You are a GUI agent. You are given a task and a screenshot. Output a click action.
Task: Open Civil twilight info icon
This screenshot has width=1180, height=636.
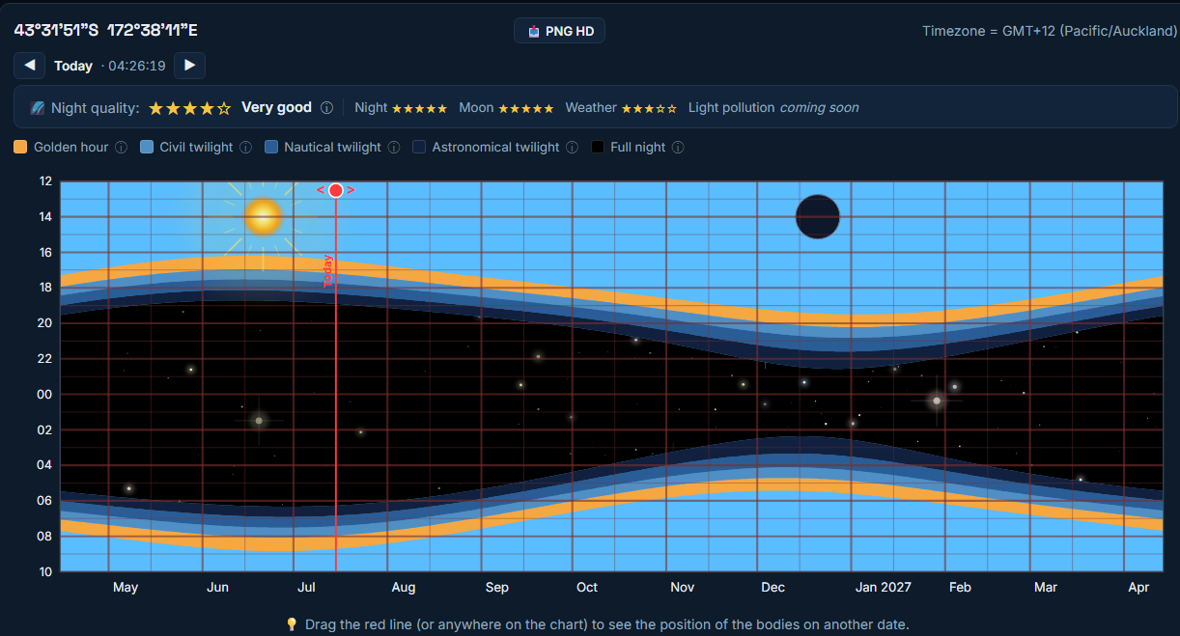click(x=245, y=148)
